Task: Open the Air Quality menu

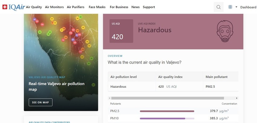Action: point(34,7)
